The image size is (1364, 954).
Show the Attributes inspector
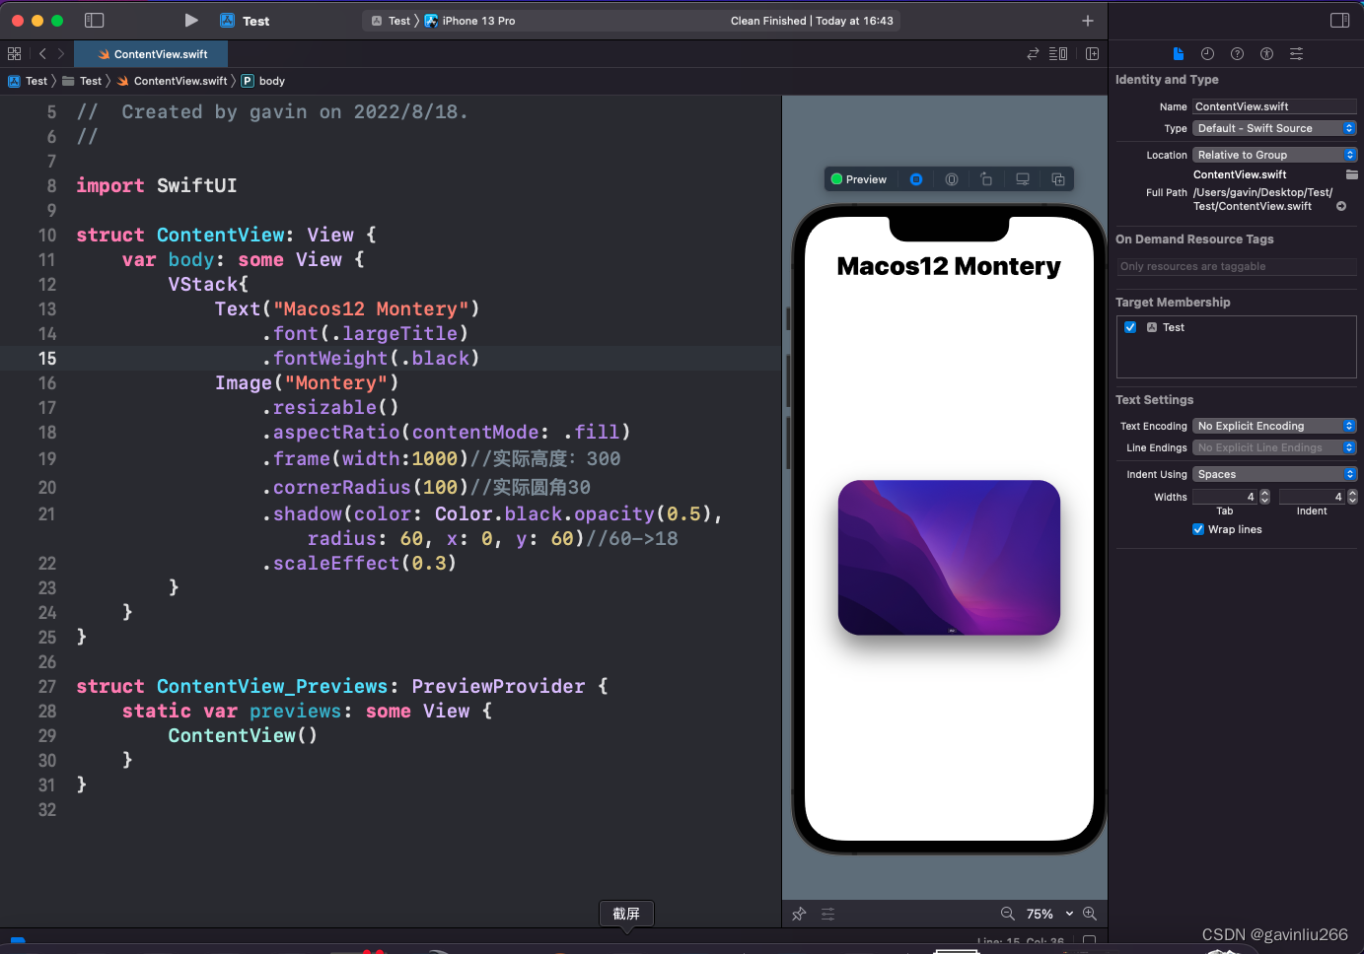(x=1296, y=54)
